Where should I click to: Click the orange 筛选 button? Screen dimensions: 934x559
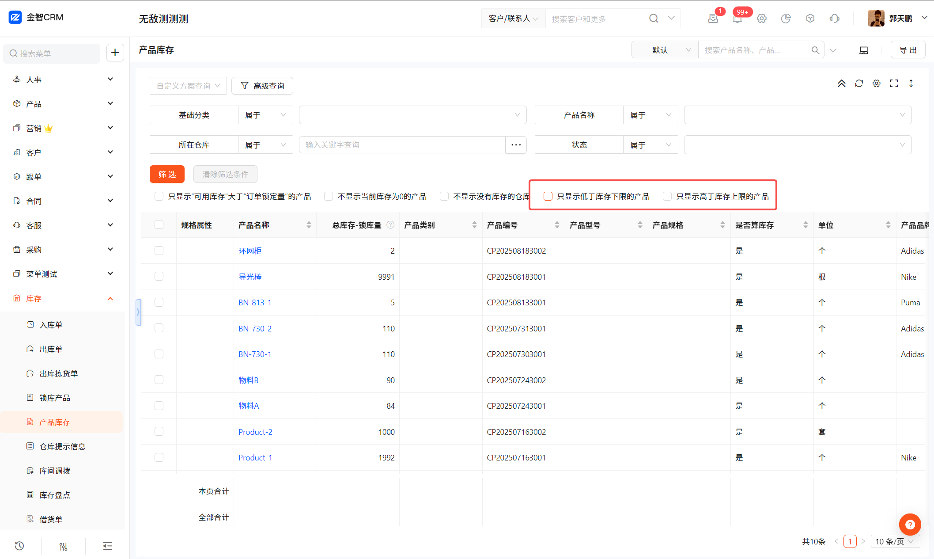pos(167,174)
